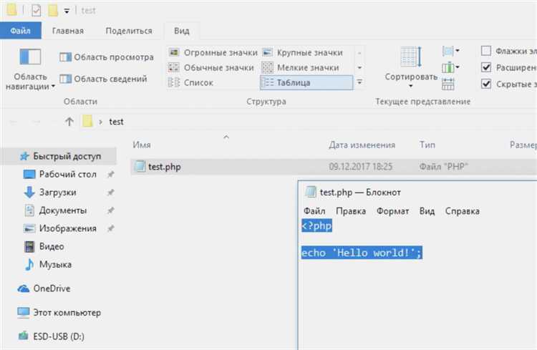Open Этот компьютер in navigation

pos(67,313)
